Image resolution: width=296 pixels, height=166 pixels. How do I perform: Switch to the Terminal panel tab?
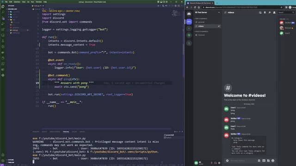pyautogui.click(x=66, y=132)
